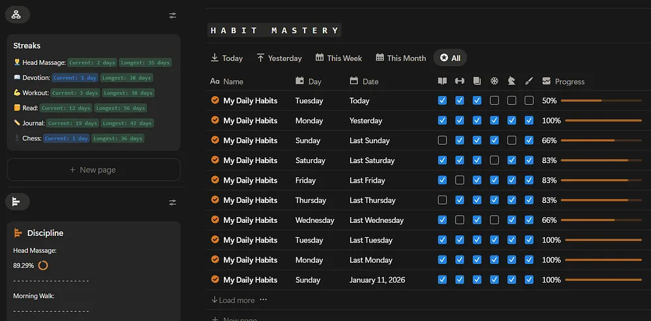Select the All view tab

coord(450,58)
